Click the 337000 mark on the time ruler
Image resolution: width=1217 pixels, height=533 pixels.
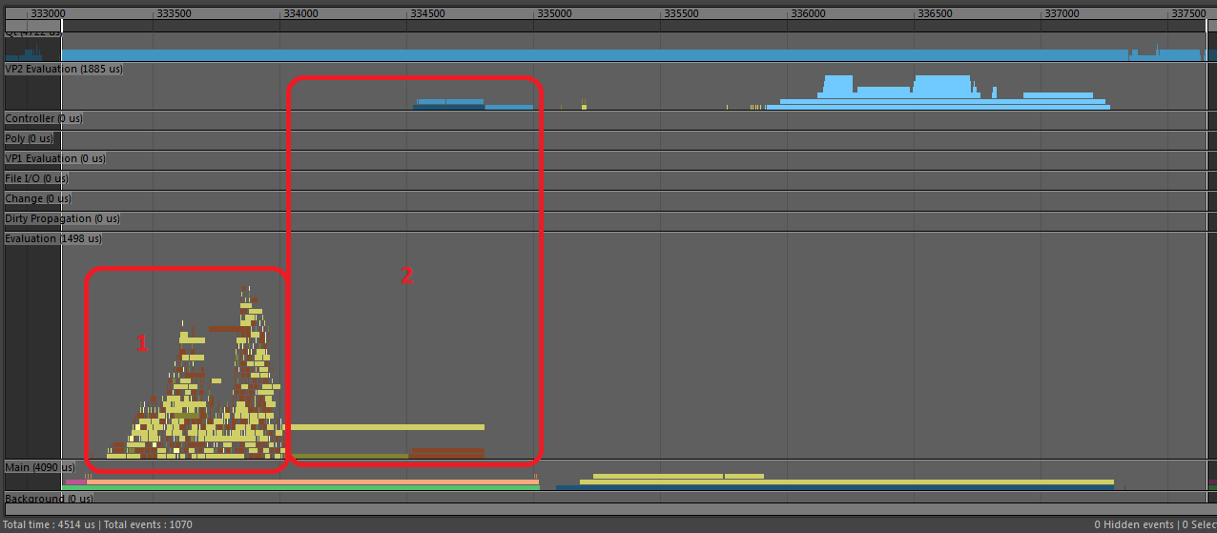(1062, 14)
